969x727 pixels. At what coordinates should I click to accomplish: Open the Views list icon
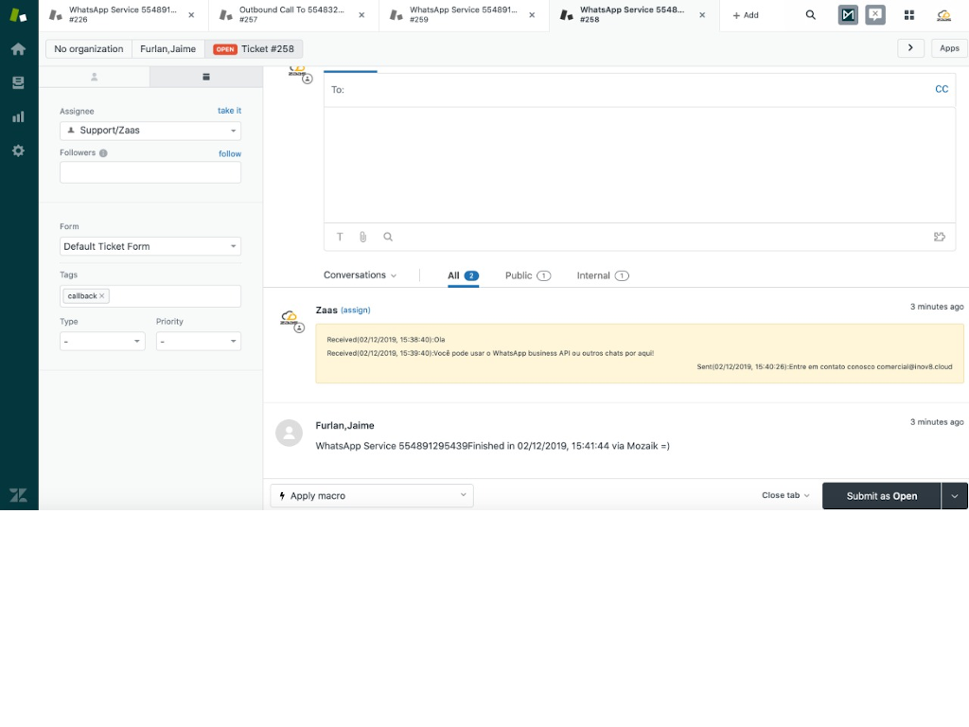(18, 83)
